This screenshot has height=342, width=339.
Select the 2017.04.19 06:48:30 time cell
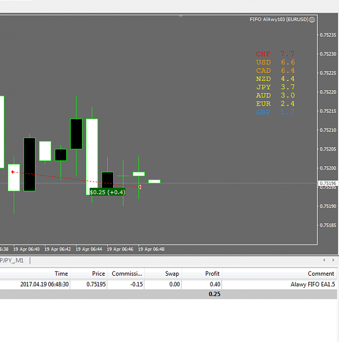pos(44,284)
